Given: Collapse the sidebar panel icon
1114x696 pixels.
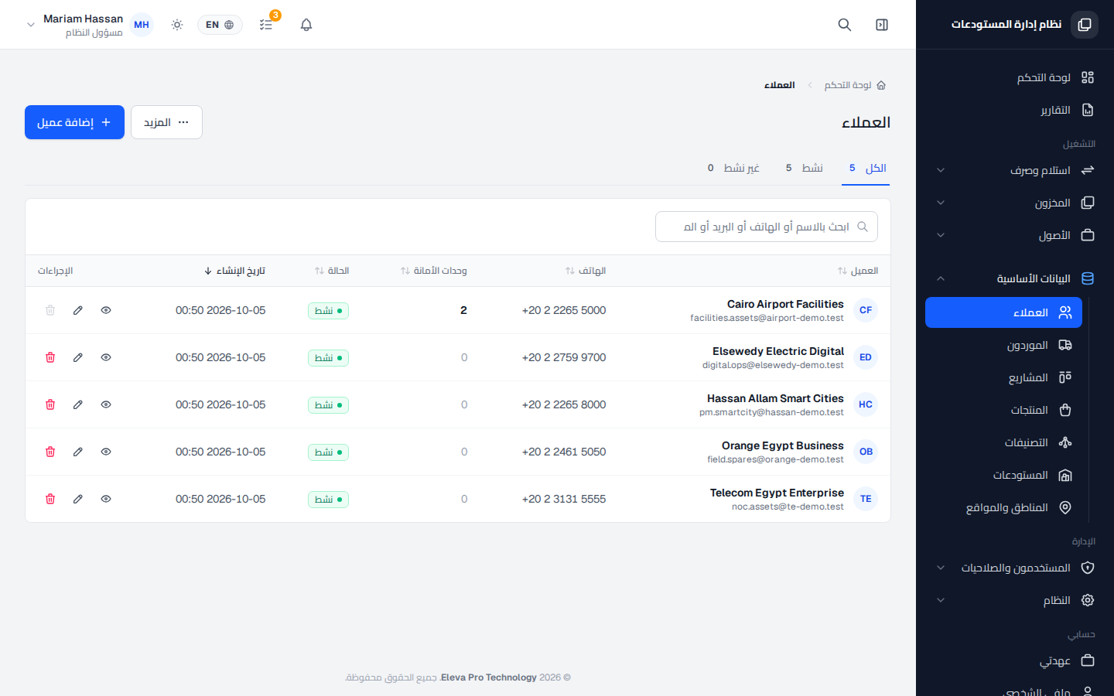Looking at the screenshot, I should pos(882,25).
